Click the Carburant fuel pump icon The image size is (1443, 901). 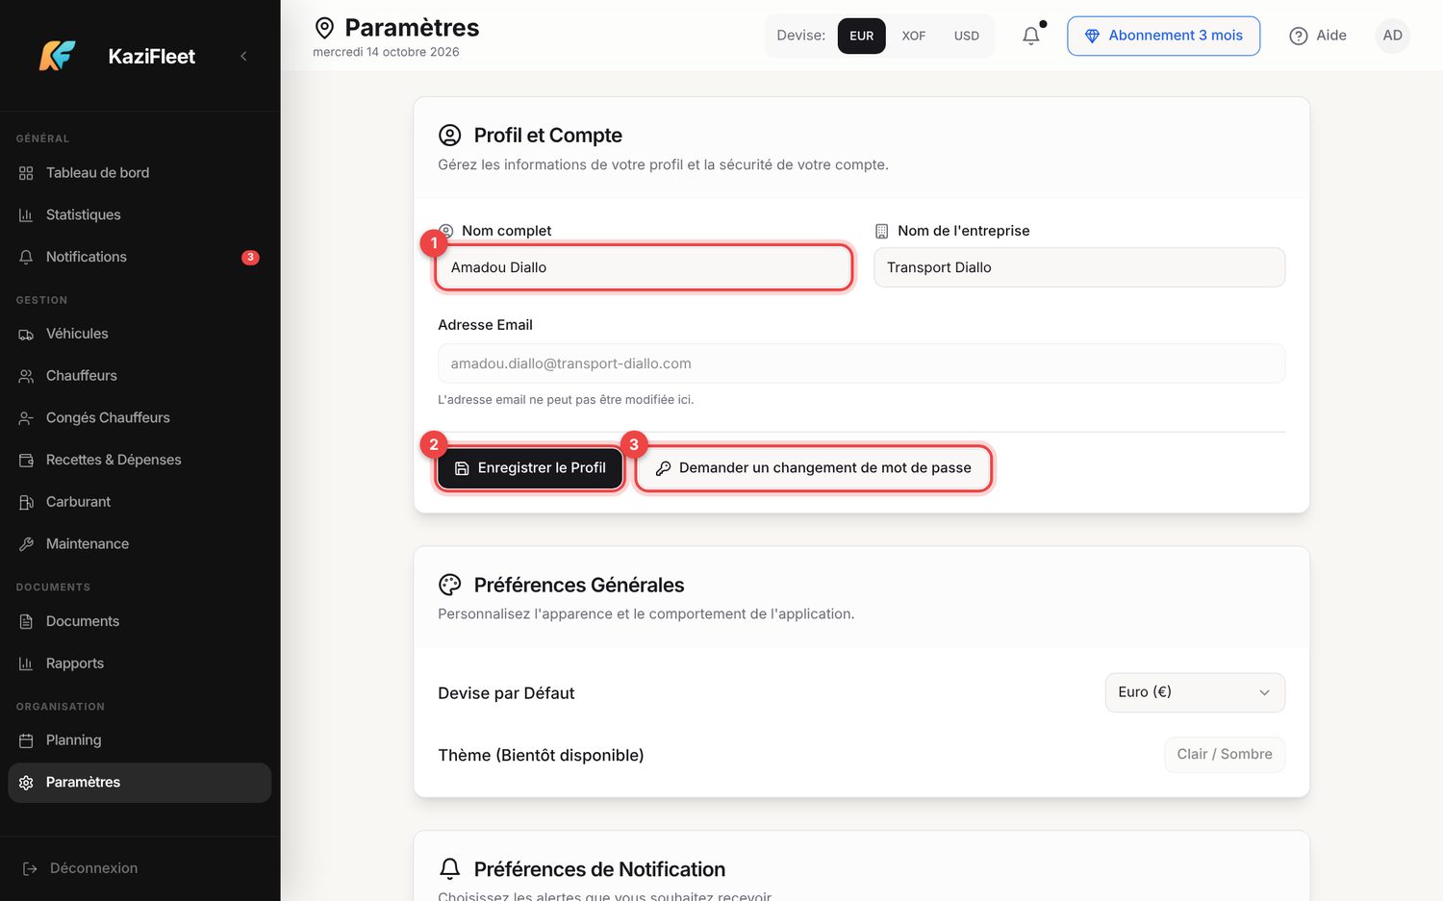click(26, 502)
